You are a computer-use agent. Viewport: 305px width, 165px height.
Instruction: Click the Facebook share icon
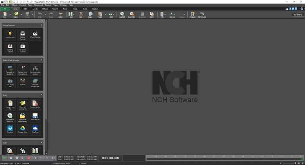click(290, 9)
